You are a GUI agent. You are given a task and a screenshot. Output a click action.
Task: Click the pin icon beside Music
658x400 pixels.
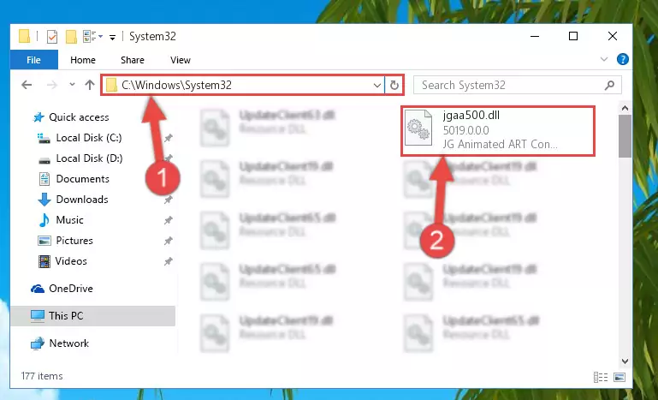pos(169,220)
